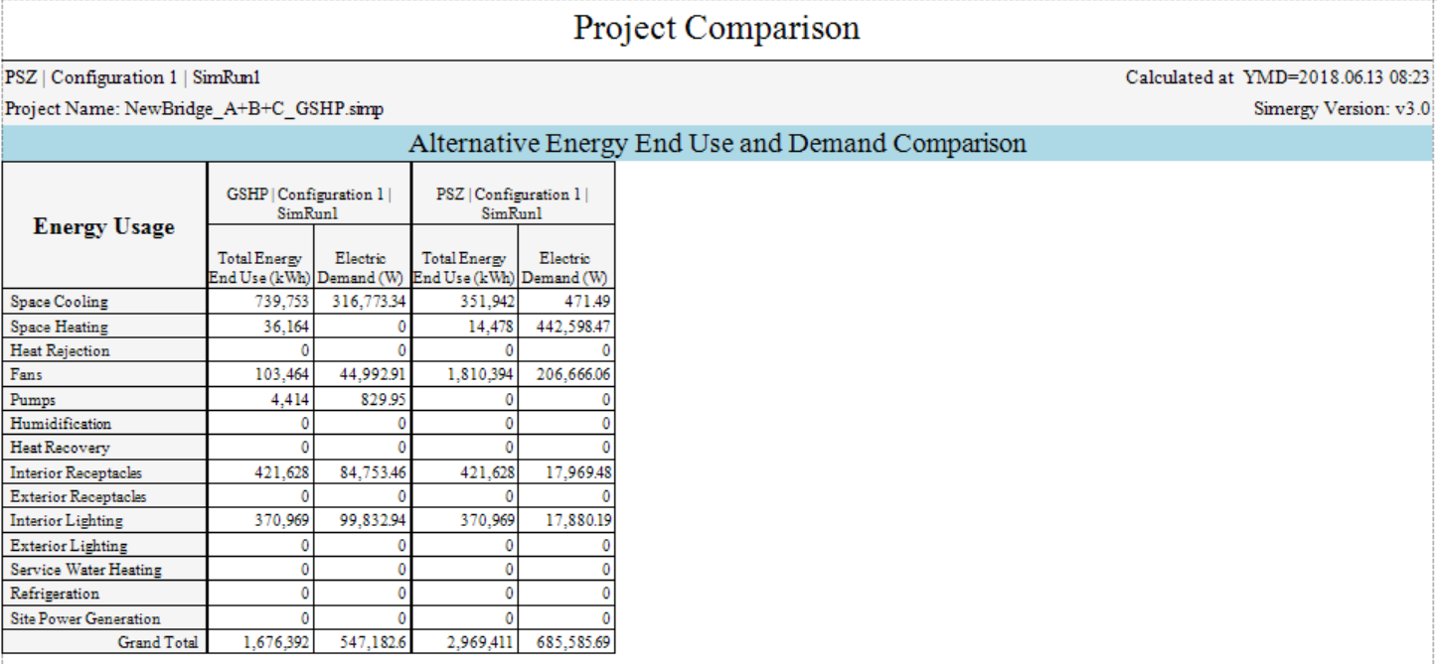Select the Energy Usage column header
This screenshot has width=1438, height=664.
[103, 226]
